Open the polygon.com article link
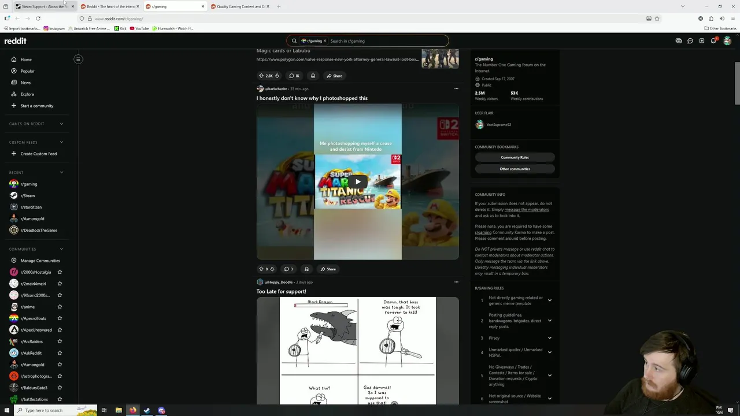This screenshot has height=416, width=740. 338,59
